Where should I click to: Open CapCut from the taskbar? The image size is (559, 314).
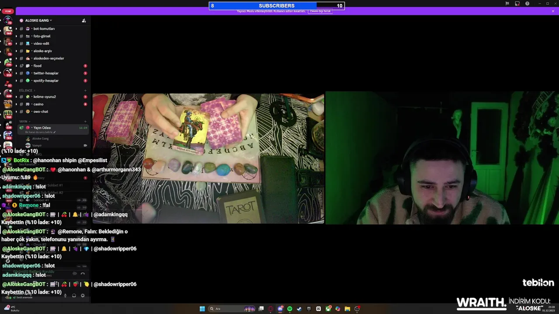pyautogui.click(x=318, y=309)
